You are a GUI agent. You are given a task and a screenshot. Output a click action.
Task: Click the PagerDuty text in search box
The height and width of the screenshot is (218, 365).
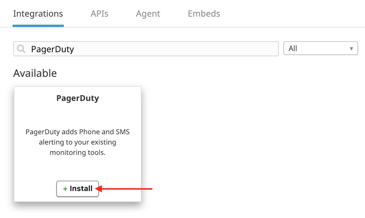(x=53, y=49)
